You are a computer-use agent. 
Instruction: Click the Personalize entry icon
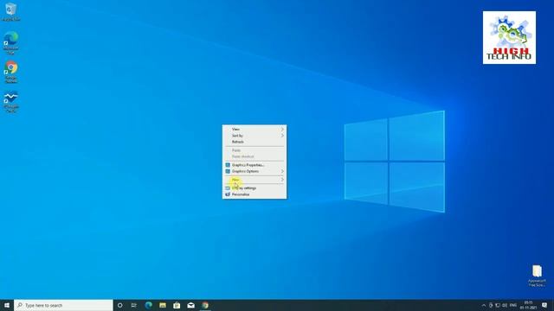(228, 194)
